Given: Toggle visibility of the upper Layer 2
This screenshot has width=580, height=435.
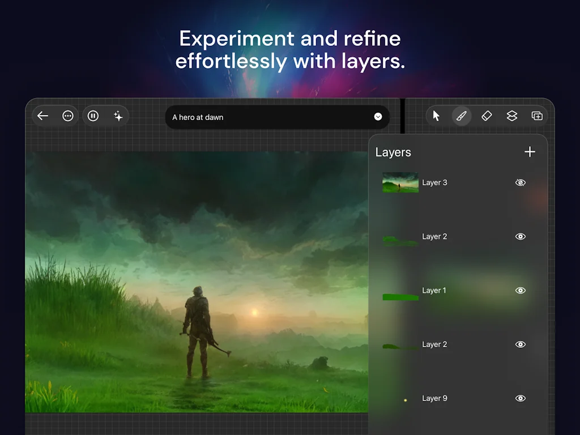Looking at the screenshot, I should [x=521, y=236].
